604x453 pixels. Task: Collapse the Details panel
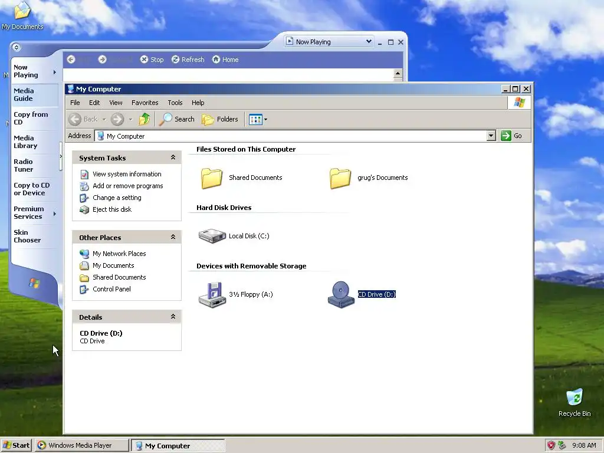(x=173, y=316)
